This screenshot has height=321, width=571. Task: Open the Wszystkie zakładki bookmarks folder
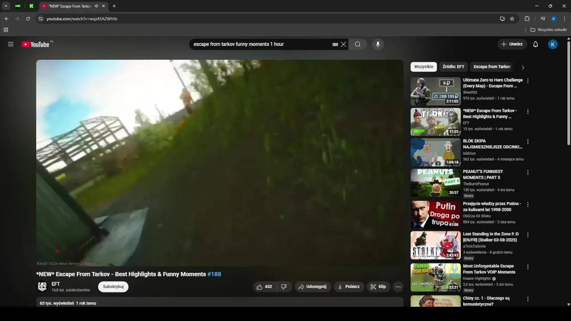click(549, 30)
